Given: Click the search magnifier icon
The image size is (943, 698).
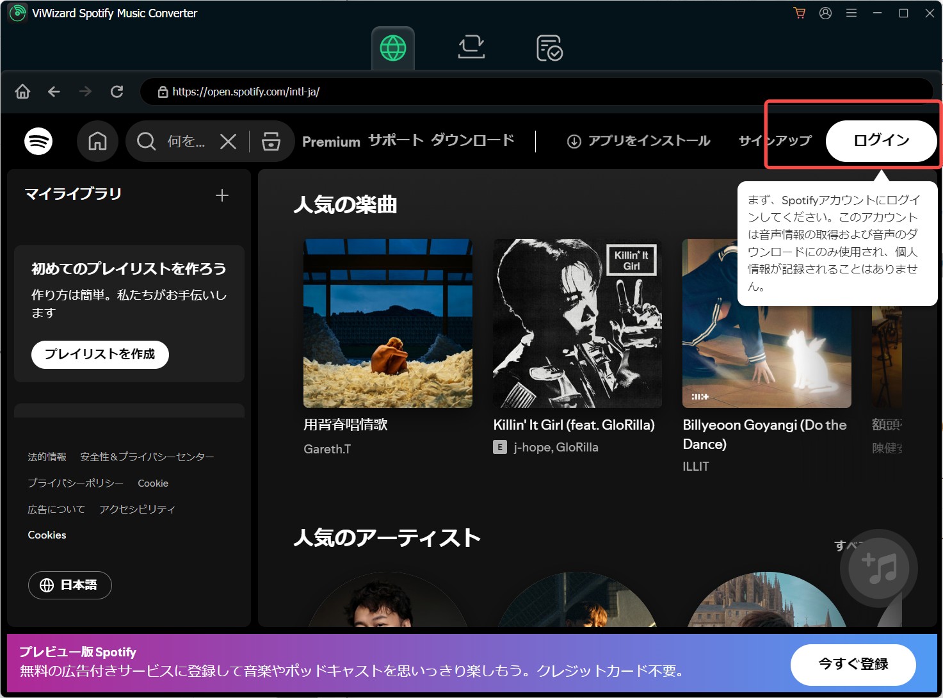Looking at the screenshot, I should (x=146, y=141).
